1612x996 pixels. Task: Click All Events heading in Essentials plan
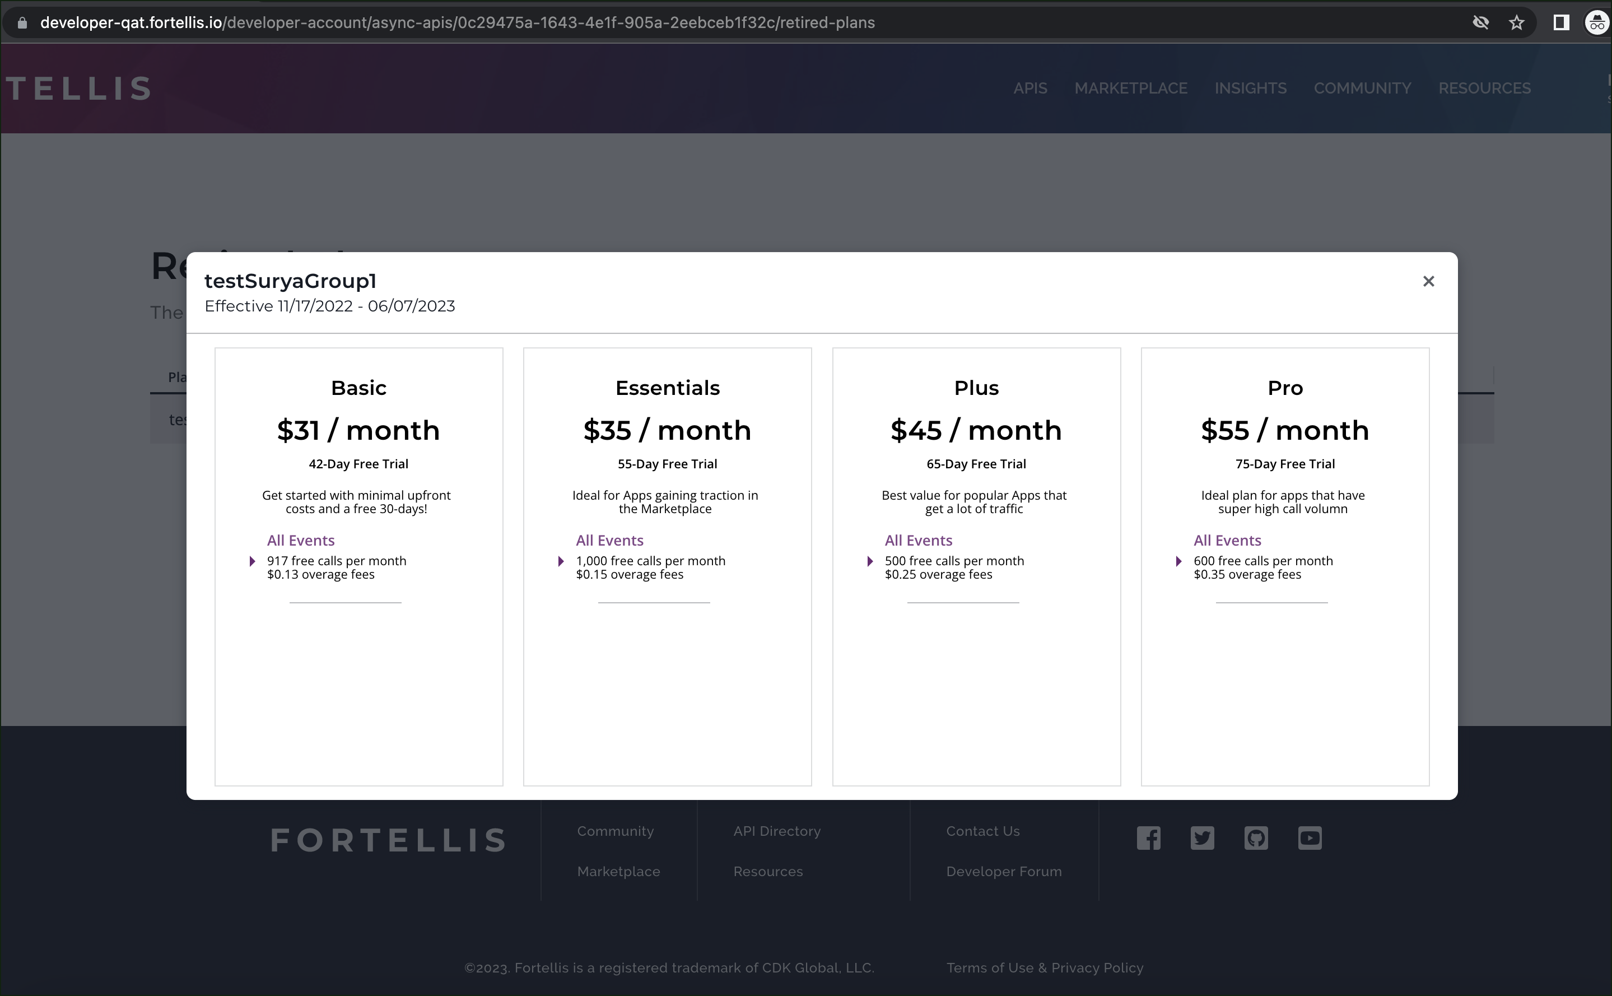609,540
